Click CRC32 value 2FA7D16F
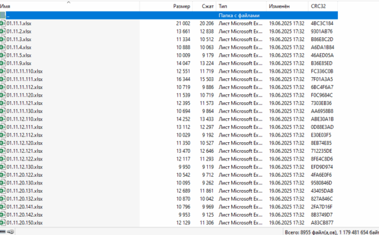Image resolution: width=379 pixels, height=235 pixels. tap(322, 207)
